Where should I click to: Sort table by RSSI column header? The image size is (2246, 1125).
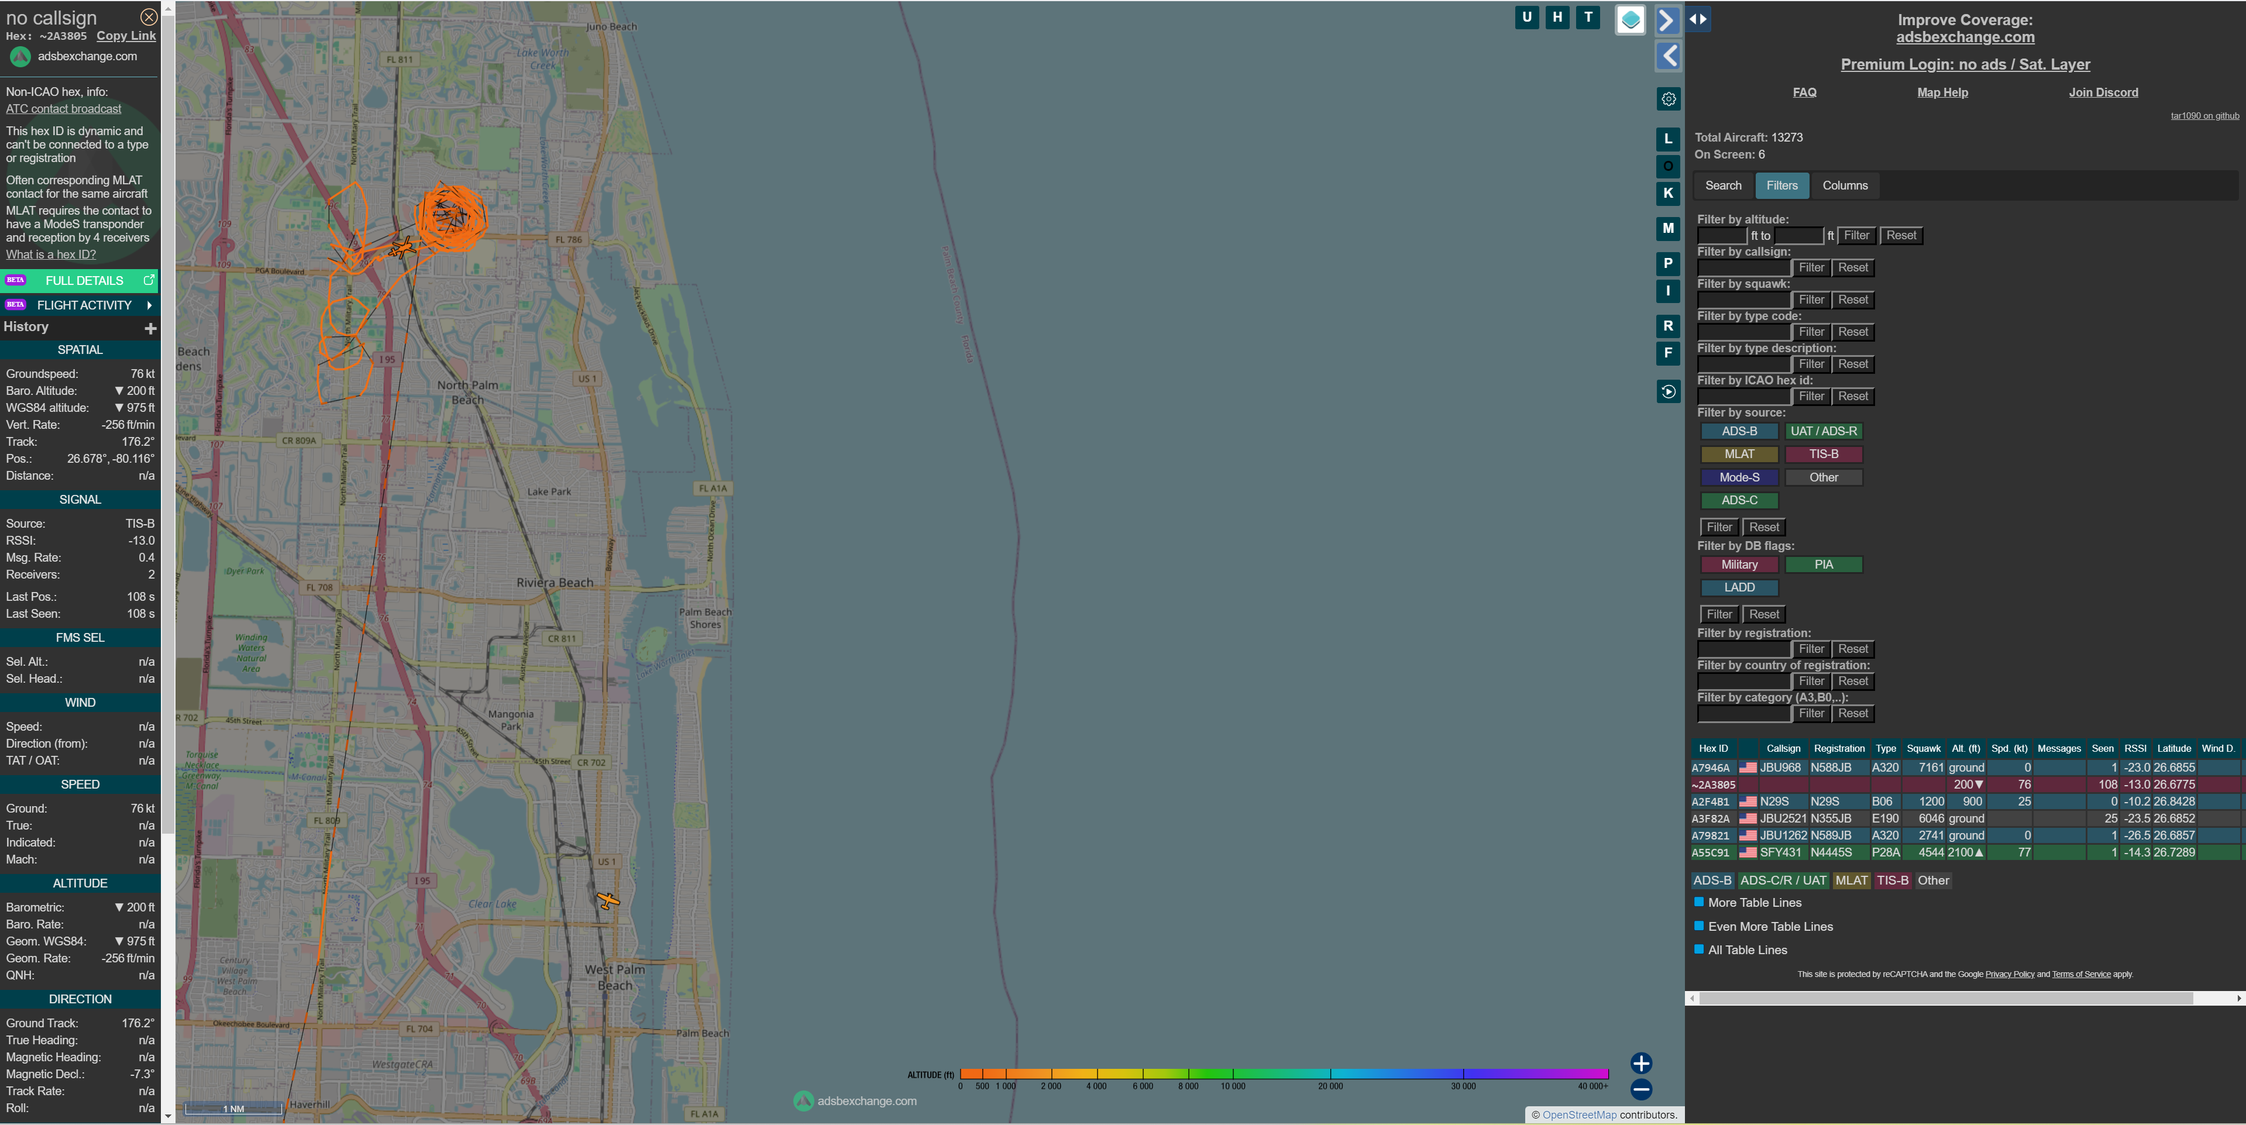coord(2134,748)
